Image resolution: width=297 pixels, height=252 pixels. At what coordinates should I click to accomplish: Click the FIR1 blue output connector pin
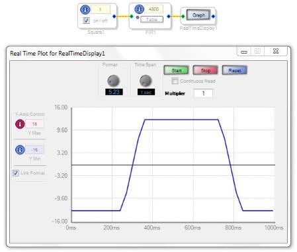pos(169,17)
